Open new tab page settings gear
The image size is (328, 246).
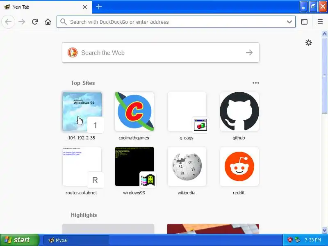tap(309, 43)
